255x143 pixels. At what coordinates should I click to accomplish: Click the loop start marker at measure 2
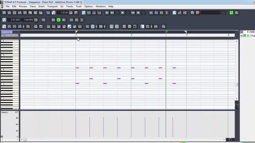pos(76,32)
